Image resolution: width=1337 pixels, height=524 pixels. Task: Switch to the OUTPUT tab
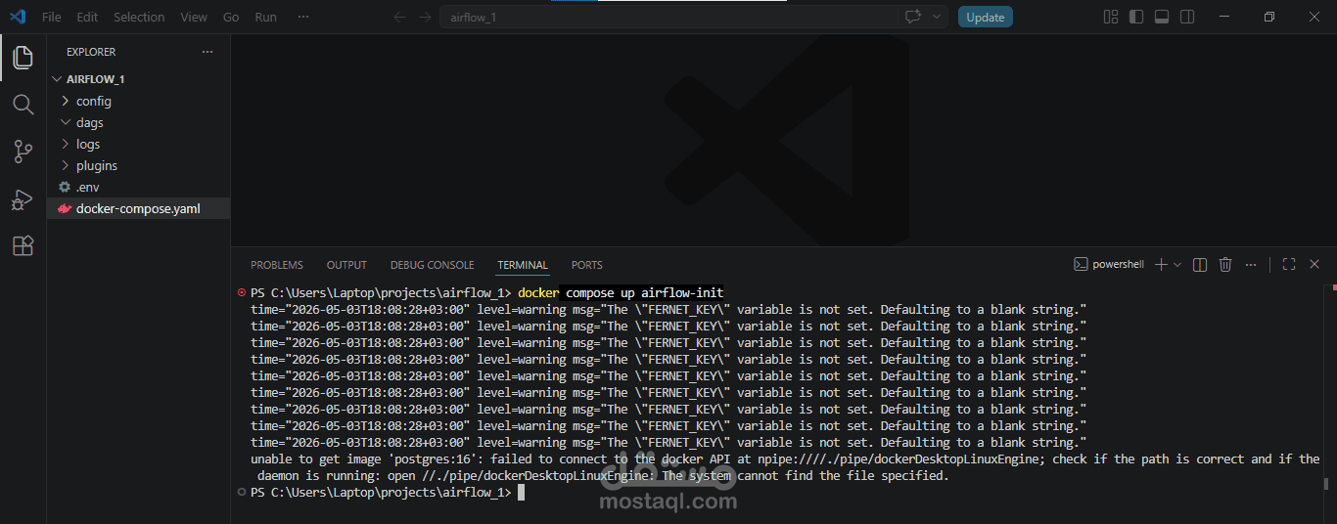tap(346, 265)
